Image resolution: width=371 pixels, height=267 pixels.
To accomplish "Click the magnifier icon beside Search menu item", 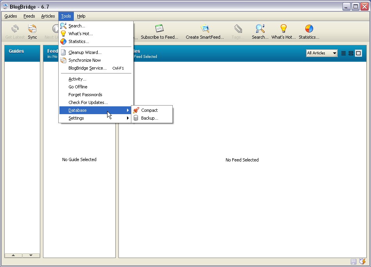I will (63, 25).
